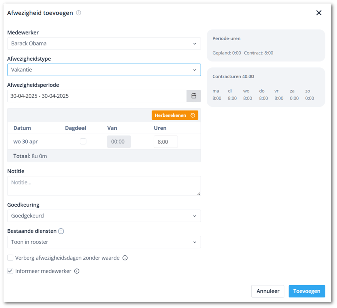Open the calendar date picker icon
The width and height of the screenshot is (337, 308).
coord(194,96)
